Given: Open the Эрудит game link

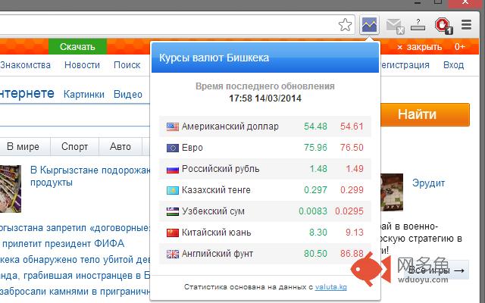Looking at the screenshot, I should click(x=428, y=183).
